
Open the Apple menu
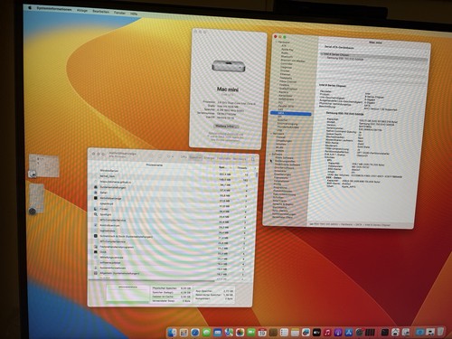click(30, 7)
